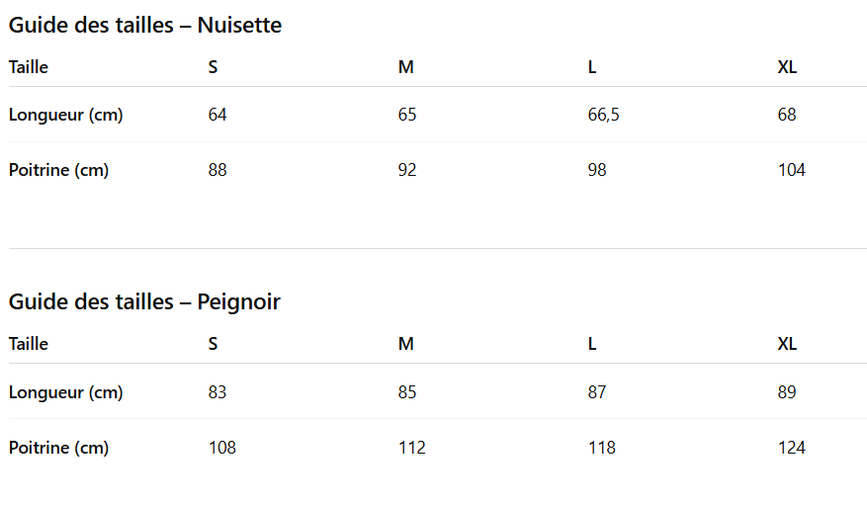Click Nuisette chest value 104
This screenshot has height=506, width=867.
(x=791, y=170)
